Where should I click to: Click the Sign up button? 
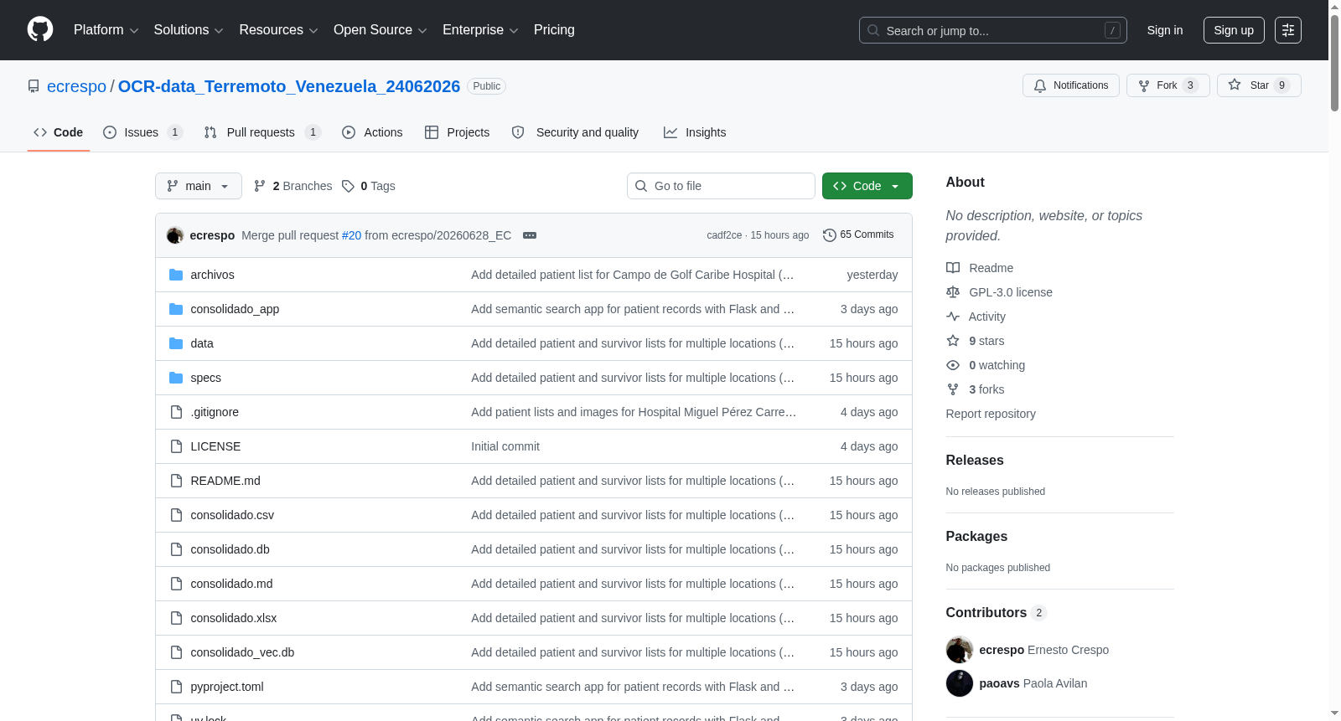[x=1234, y=30]
